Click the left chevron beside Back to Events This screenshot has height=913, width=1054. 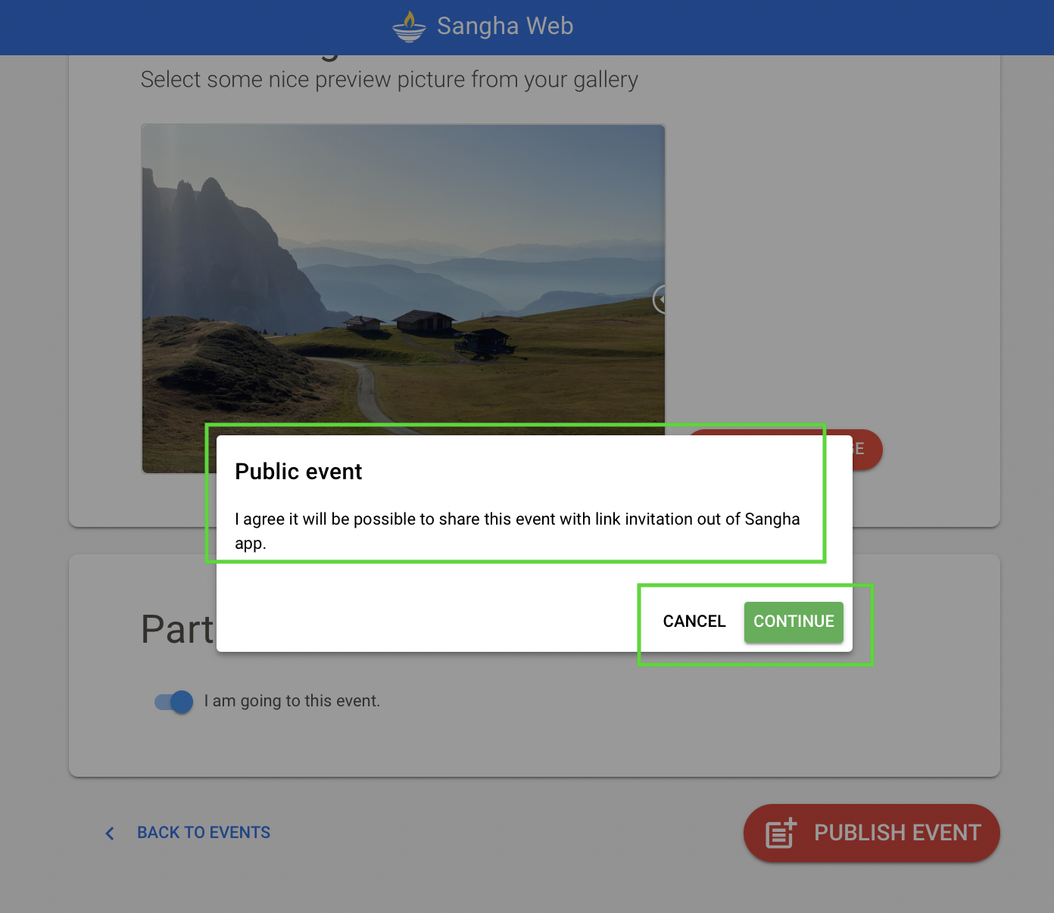(x=110, y=834)
